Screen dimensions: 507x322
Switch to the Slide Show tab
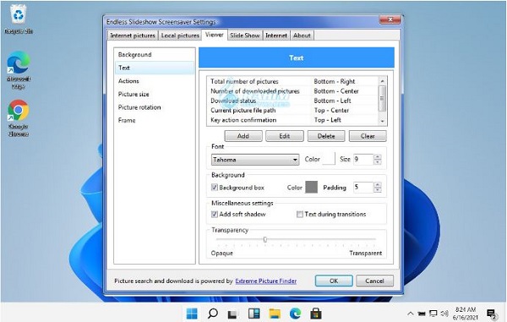[x=245, y=35]
